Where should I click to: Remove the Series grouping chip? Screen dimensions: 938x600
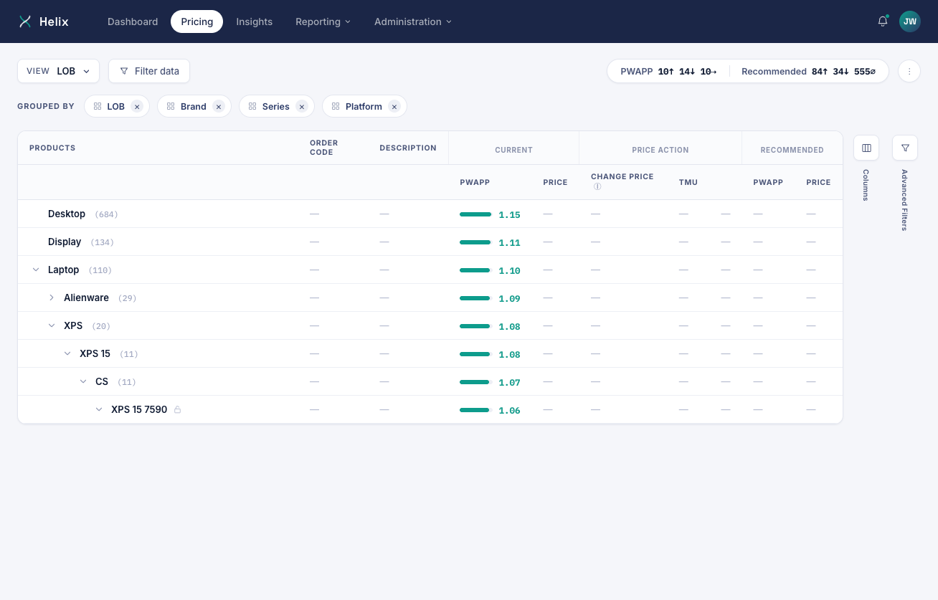click(x=302, y=107)
